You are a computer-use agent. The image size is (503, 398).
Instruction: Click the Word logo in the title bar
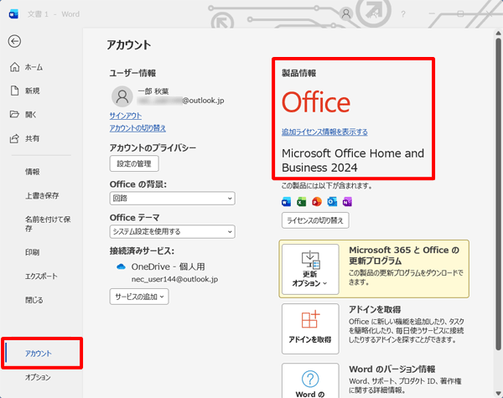[x=13, y=14]
